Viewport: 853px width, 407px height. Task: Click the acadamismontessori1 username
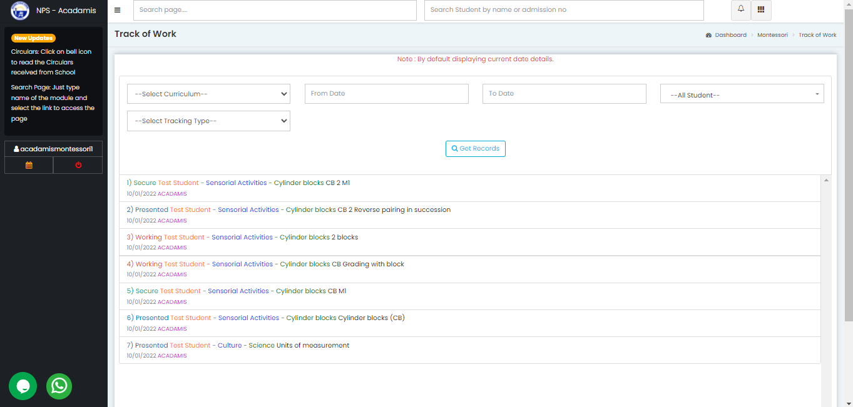click(x=53, y=149)
